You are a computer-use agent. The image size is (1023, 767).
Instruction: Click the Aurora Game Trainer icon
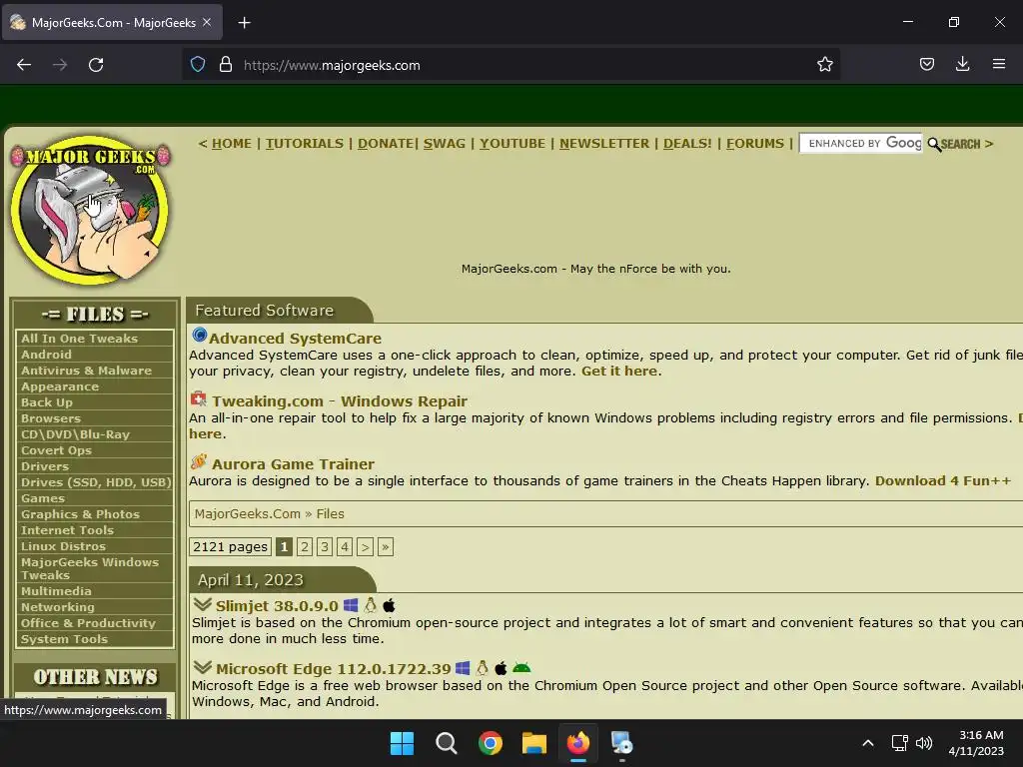click(x=199, y=461)
